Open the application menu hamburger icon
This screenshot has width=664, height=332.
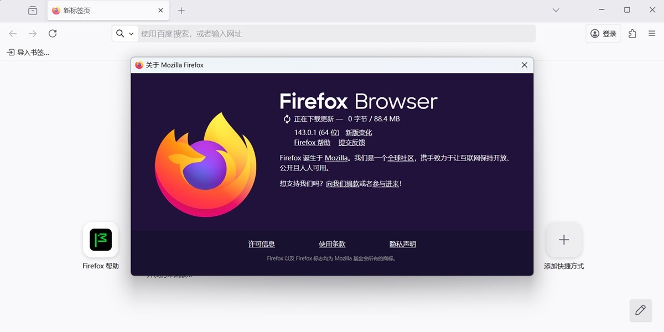651,33
